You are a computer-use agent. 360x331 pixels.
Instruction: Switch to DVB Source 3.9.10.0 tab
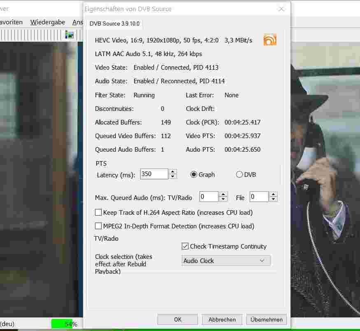(114, 23)
